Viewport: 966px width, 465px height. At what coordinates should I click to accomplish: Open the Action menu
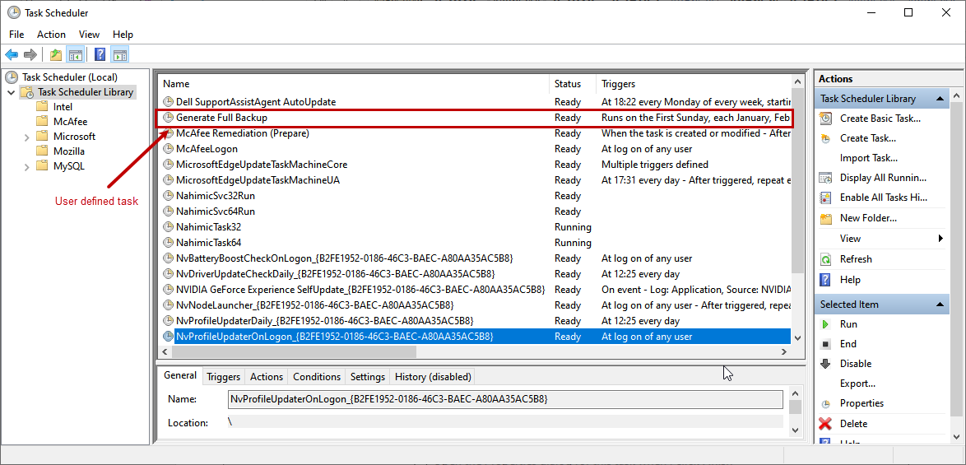click(51, 35)
